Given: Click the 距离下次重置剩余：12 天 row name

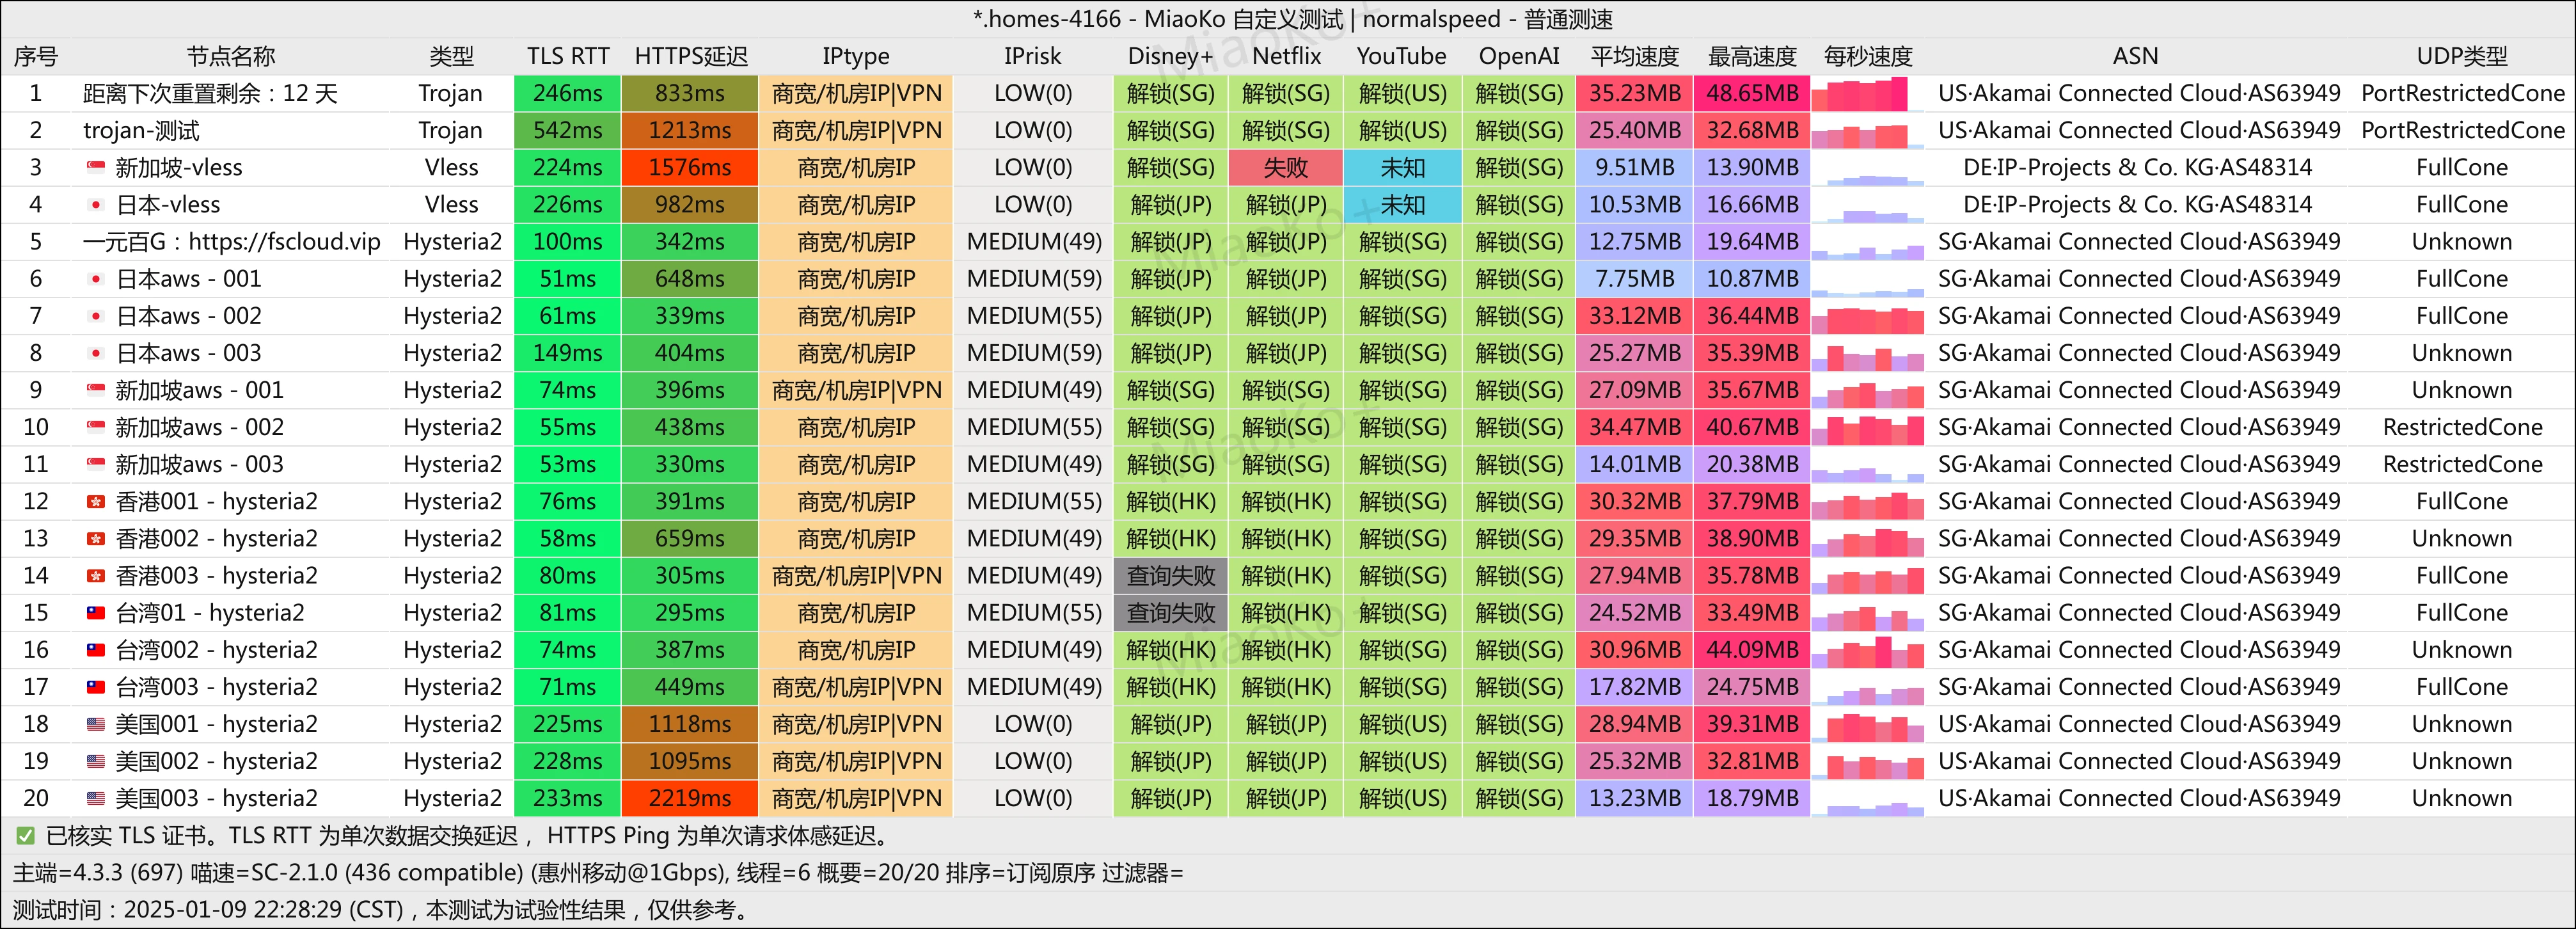Looking at the screenshot, I should (x=210, y=93).
